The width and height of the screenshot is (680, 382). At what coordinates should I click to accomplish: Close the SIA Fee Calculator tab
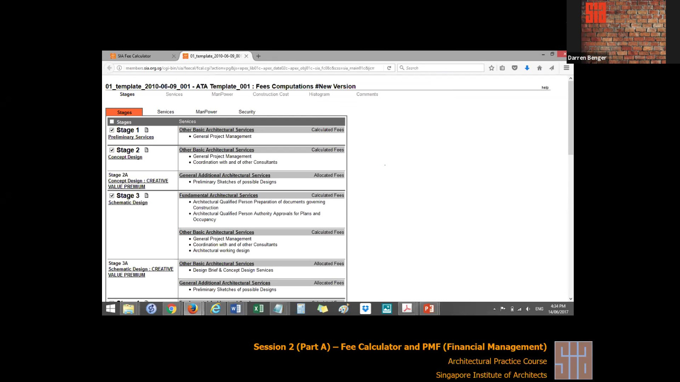[173, 56]
